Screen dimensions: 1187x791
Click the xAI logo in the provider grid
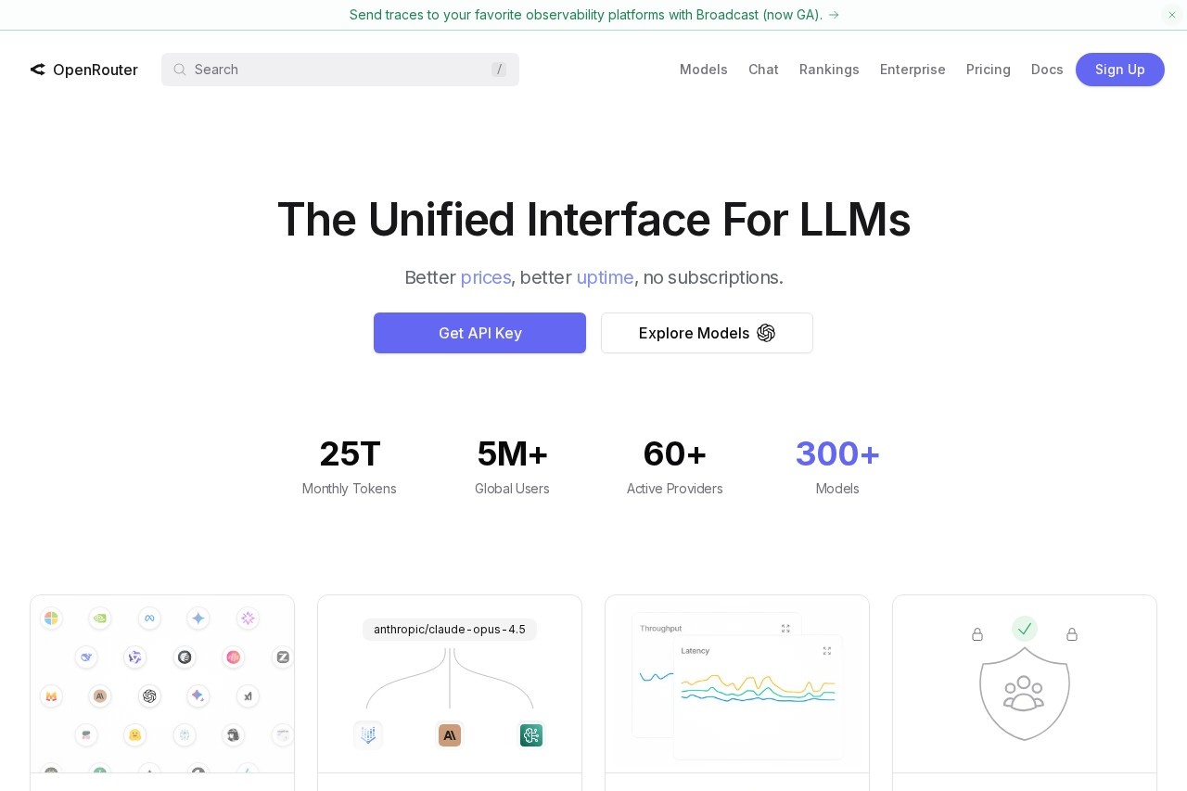pos(248,695)
